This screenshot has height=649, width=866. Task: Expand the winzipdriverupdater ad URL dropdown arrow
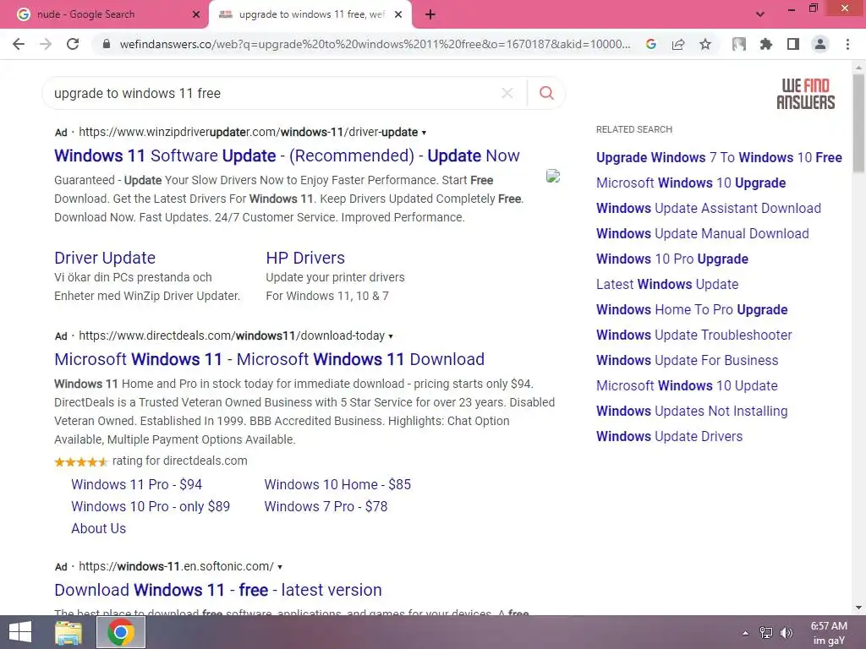[x=425, y=133]
